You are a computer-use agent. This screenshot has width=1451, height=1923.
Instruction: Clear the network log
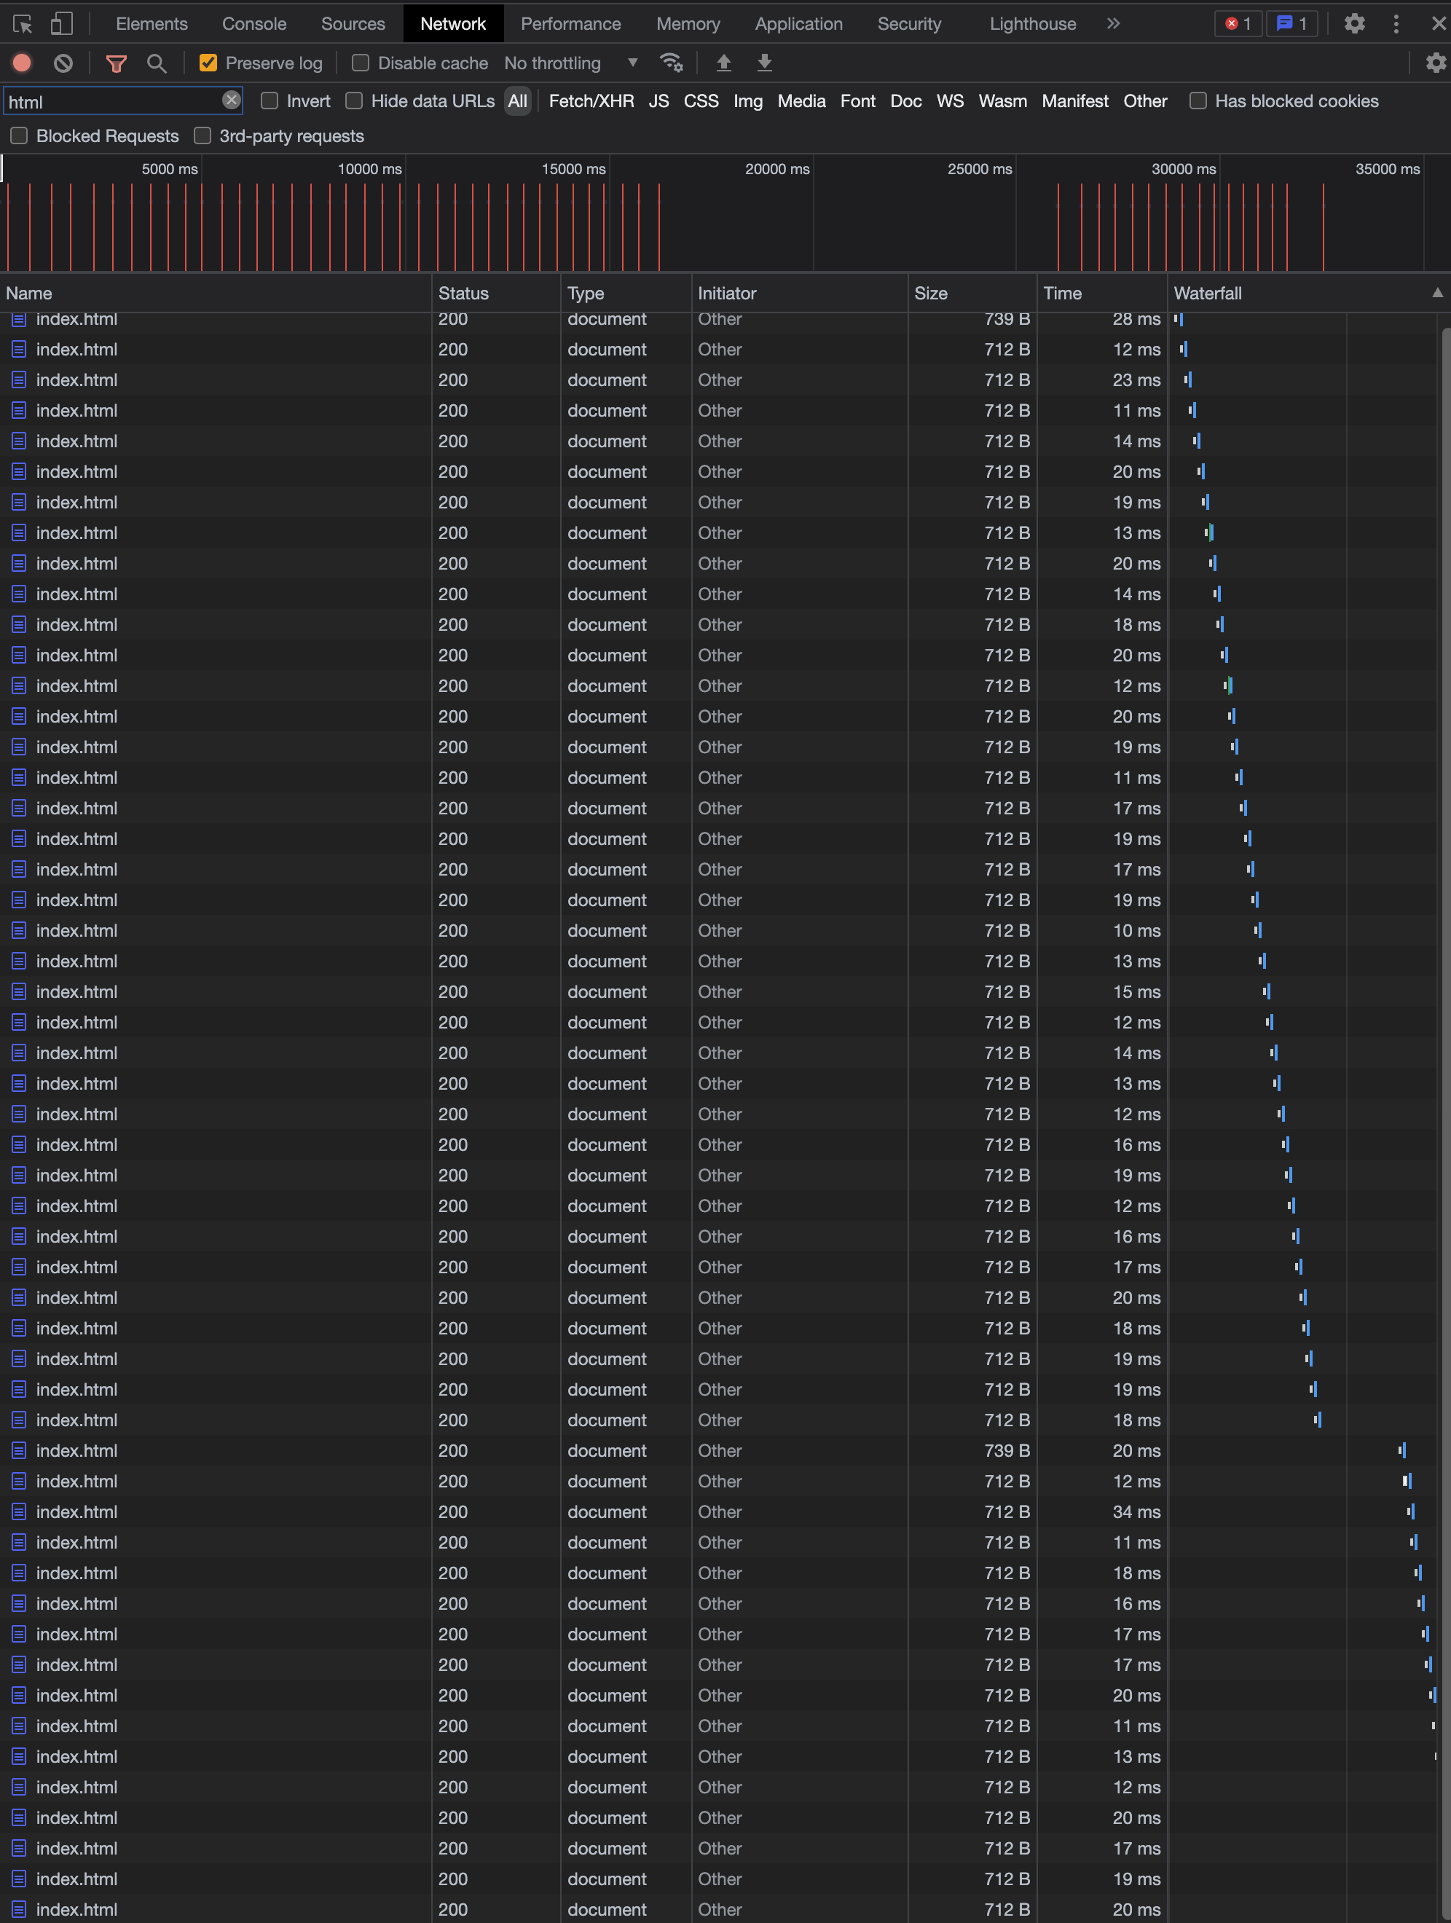click(x=63, y=63)
